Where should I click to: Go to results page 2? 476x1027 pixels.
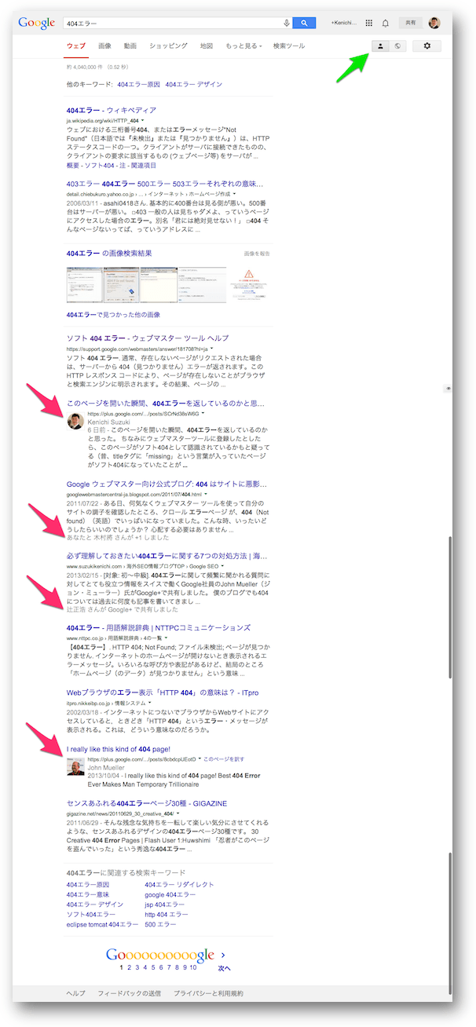(x=130, y=968)
